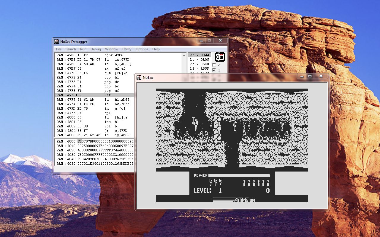Click the No$zx emulator window title icon

[x=139, y=78]
